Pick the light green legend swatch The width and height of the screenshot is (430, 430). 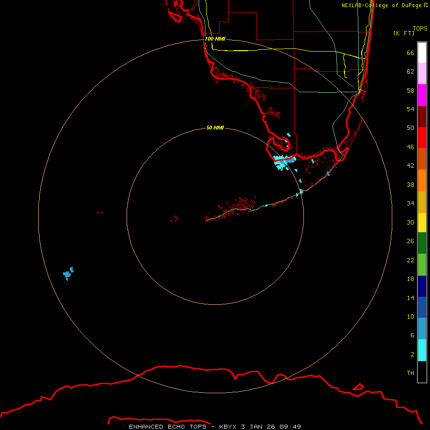pos(422,265)
